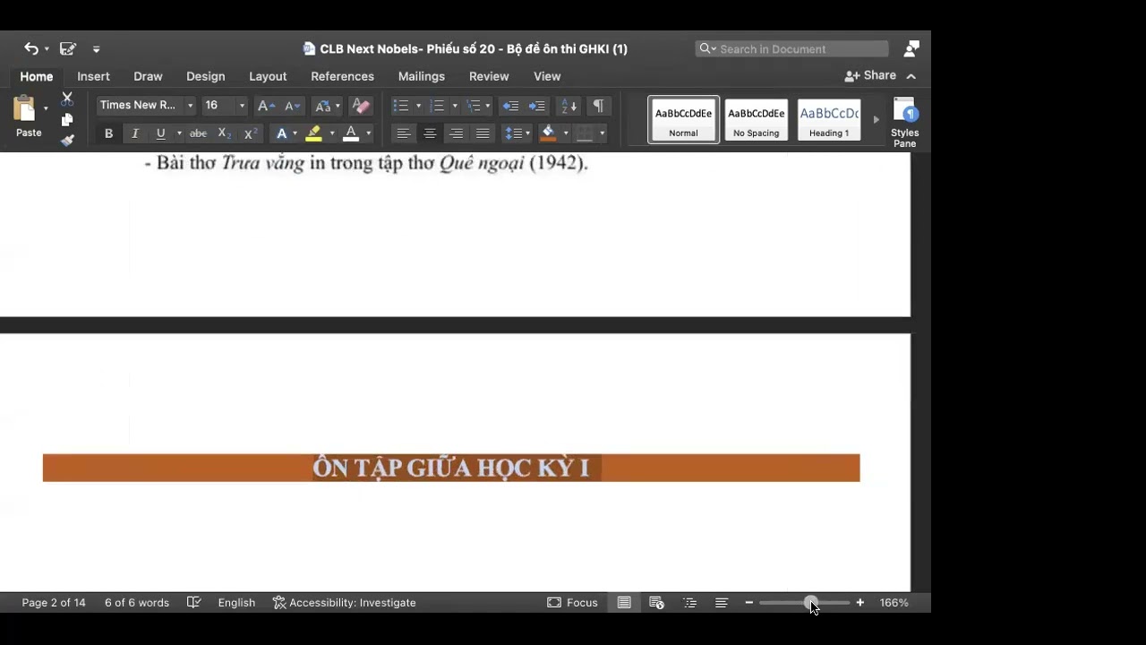Center the text alignment

click(430, 133)
